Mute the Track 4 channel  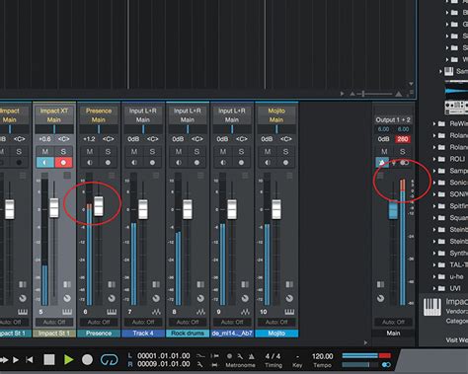[x=134, y=152]
